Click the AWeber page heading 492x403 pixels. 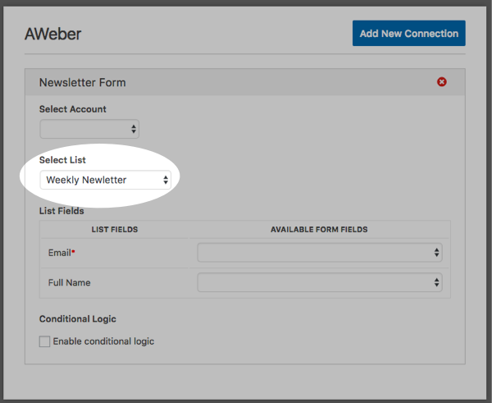pyautogui.click(x=53, y=34)
